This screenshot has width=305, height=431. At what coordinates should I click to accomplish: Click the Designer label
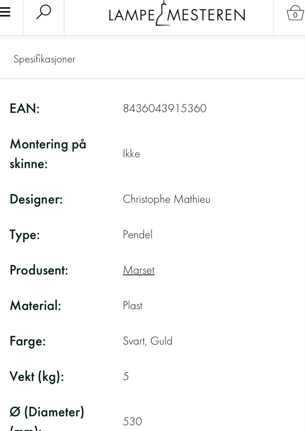pyautogui.click(x=36, y=200)
